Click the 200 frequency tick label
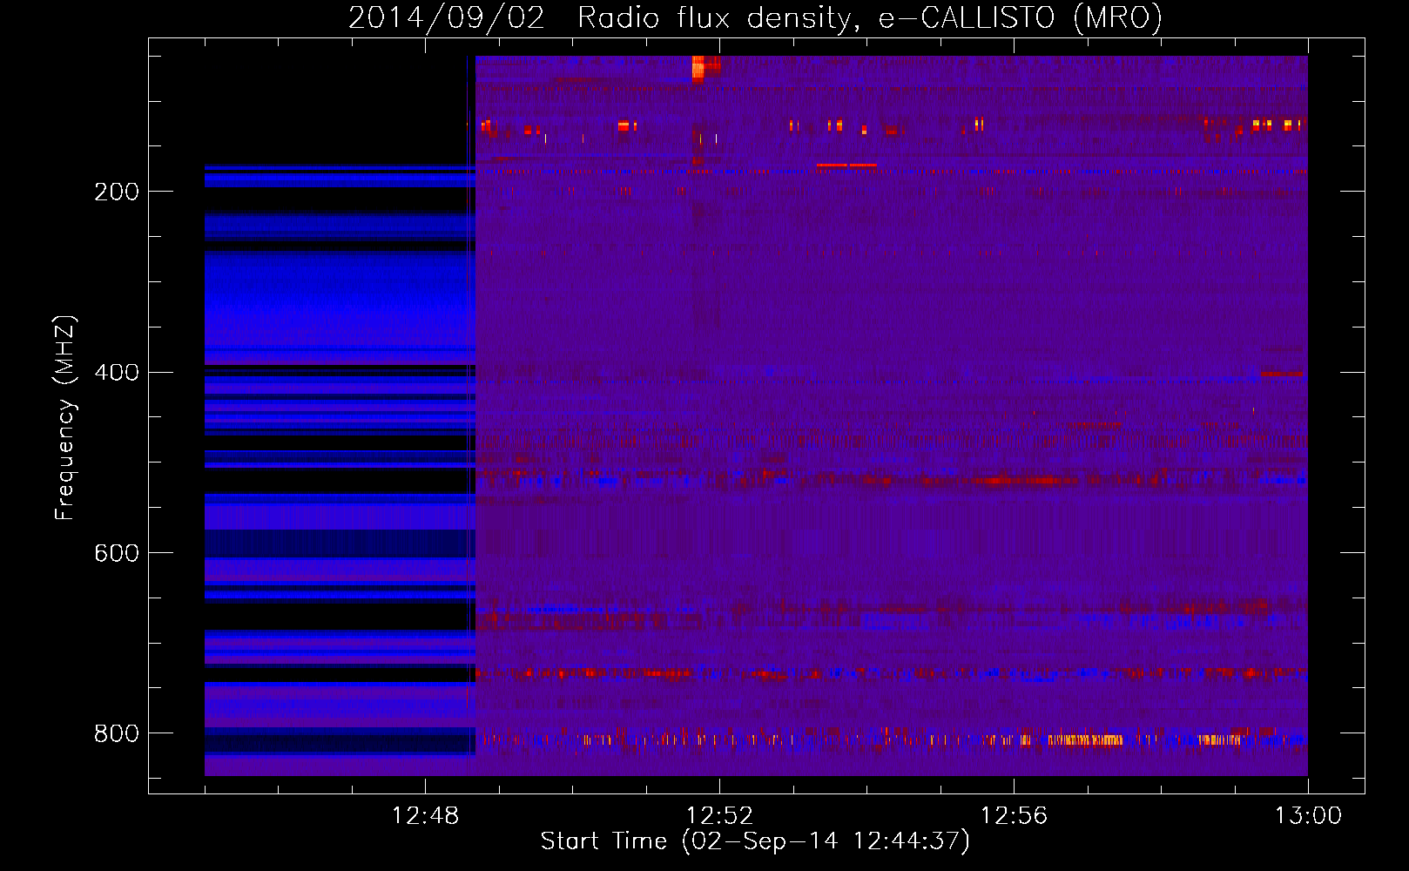1409x871 pixels. coord(117,192)
